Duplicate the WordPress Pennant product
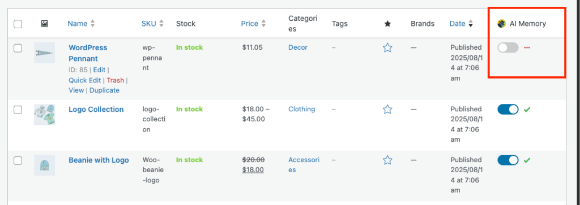Screen dimensions: 580x205 pyautogui.click(x=104, y=90)
